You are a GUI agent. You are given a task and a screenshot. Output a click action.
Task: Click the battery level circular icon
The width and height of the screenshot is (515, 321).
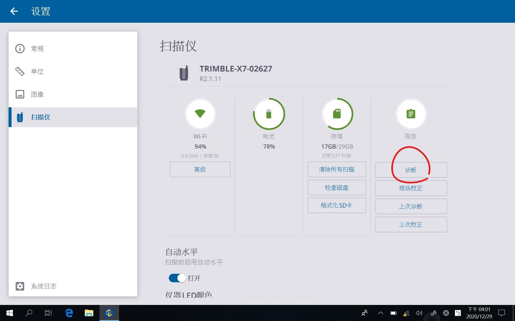click(269, 114)
